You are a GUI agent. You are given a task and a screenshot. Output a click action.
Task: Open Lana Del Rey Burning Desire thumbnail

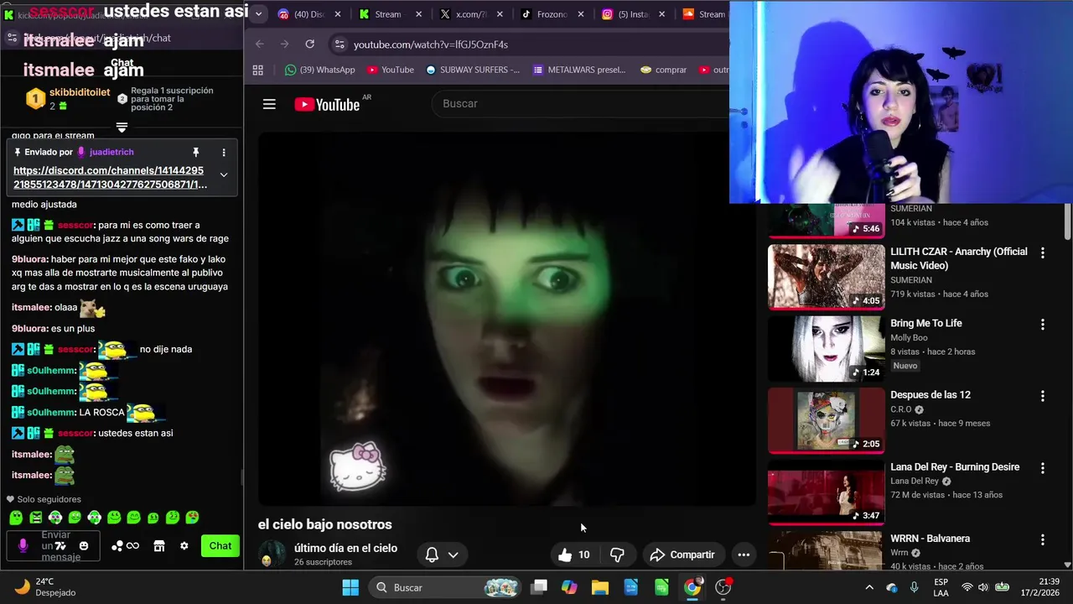[x=827, y=492]
